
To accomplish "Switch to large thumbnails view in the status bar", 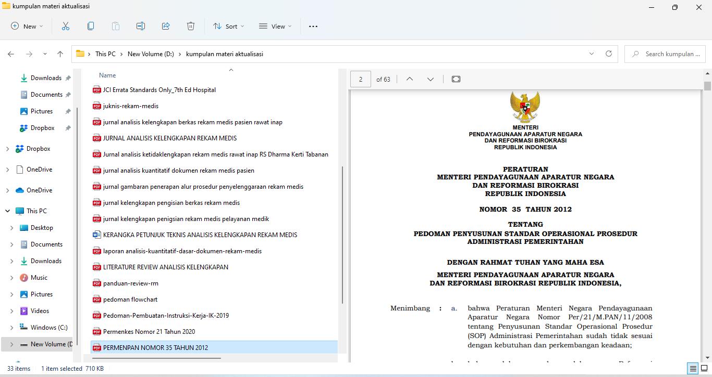I will pyautogui.click(x=704, y=369).
